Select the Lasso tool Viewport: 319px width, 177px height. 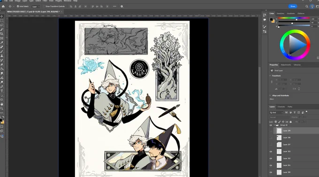[2, 25]
